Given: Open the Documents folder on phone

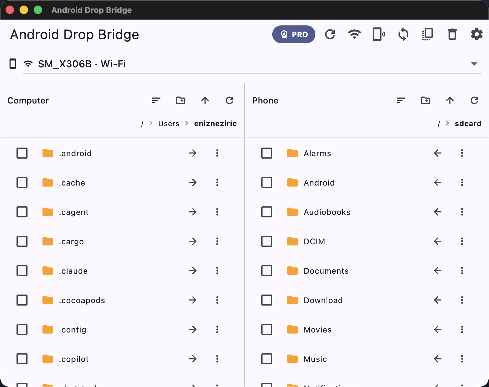Looking at the screenshot, I should pyautogui.click(x=326, y=271).
